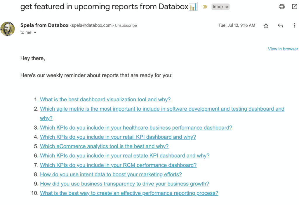Click the 'Hey there,' greeting text
This screenshot has height=205, width=299.
(x=33, y=58)
